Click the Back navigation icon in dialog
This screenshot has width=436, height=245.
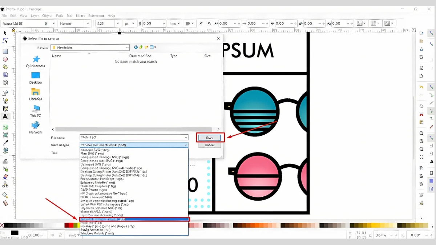point(136,47)
